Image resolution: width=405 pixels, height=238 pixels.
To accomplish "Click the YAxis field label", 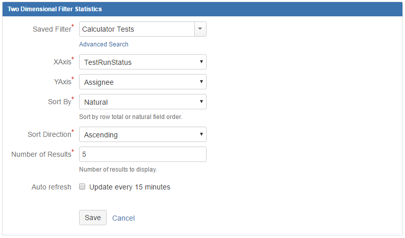I will pos(64,82).
